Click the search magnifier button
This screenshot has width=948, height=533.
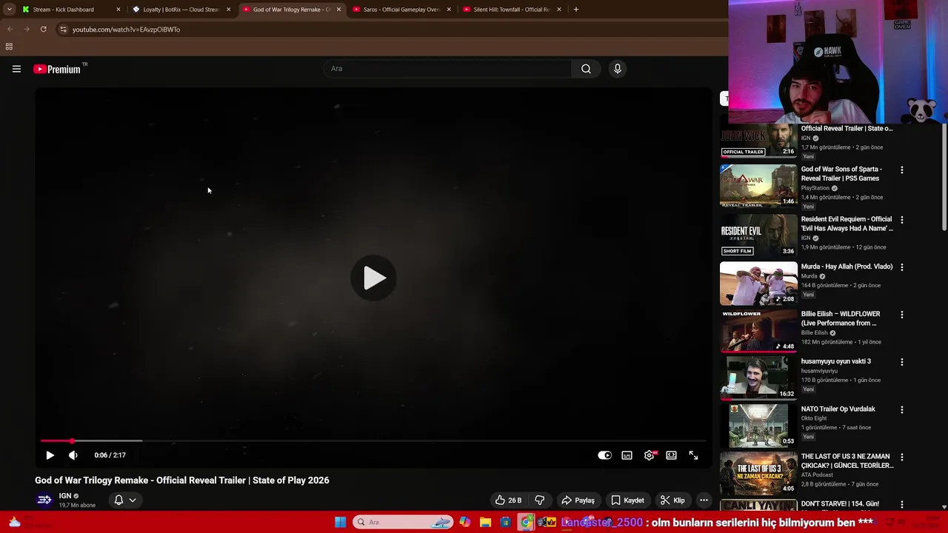pyautogui.click(x=586, y=69)
